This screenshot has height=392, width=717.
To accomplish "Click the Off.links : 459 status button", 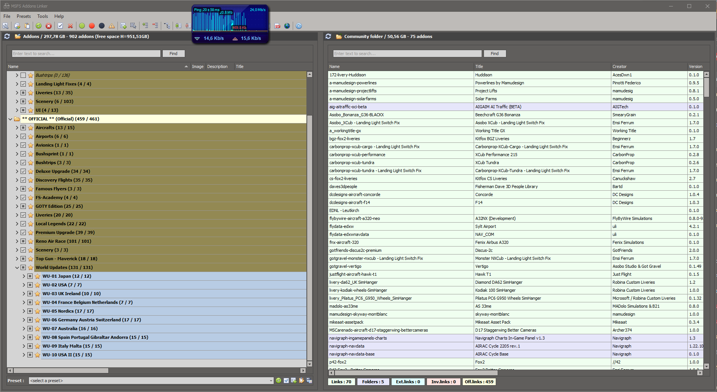I will tap(479, 382).
